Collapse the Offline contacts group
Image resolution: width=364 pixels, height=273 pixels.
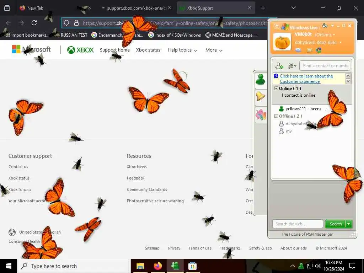click(276, 116)
